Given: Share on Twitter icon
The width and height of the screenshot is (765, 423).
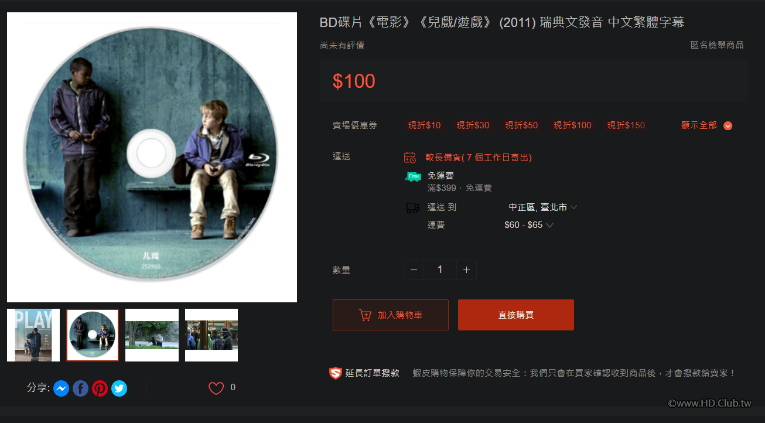Looking at the screenshot, I should pyautogui.click(x=119, y=388).
